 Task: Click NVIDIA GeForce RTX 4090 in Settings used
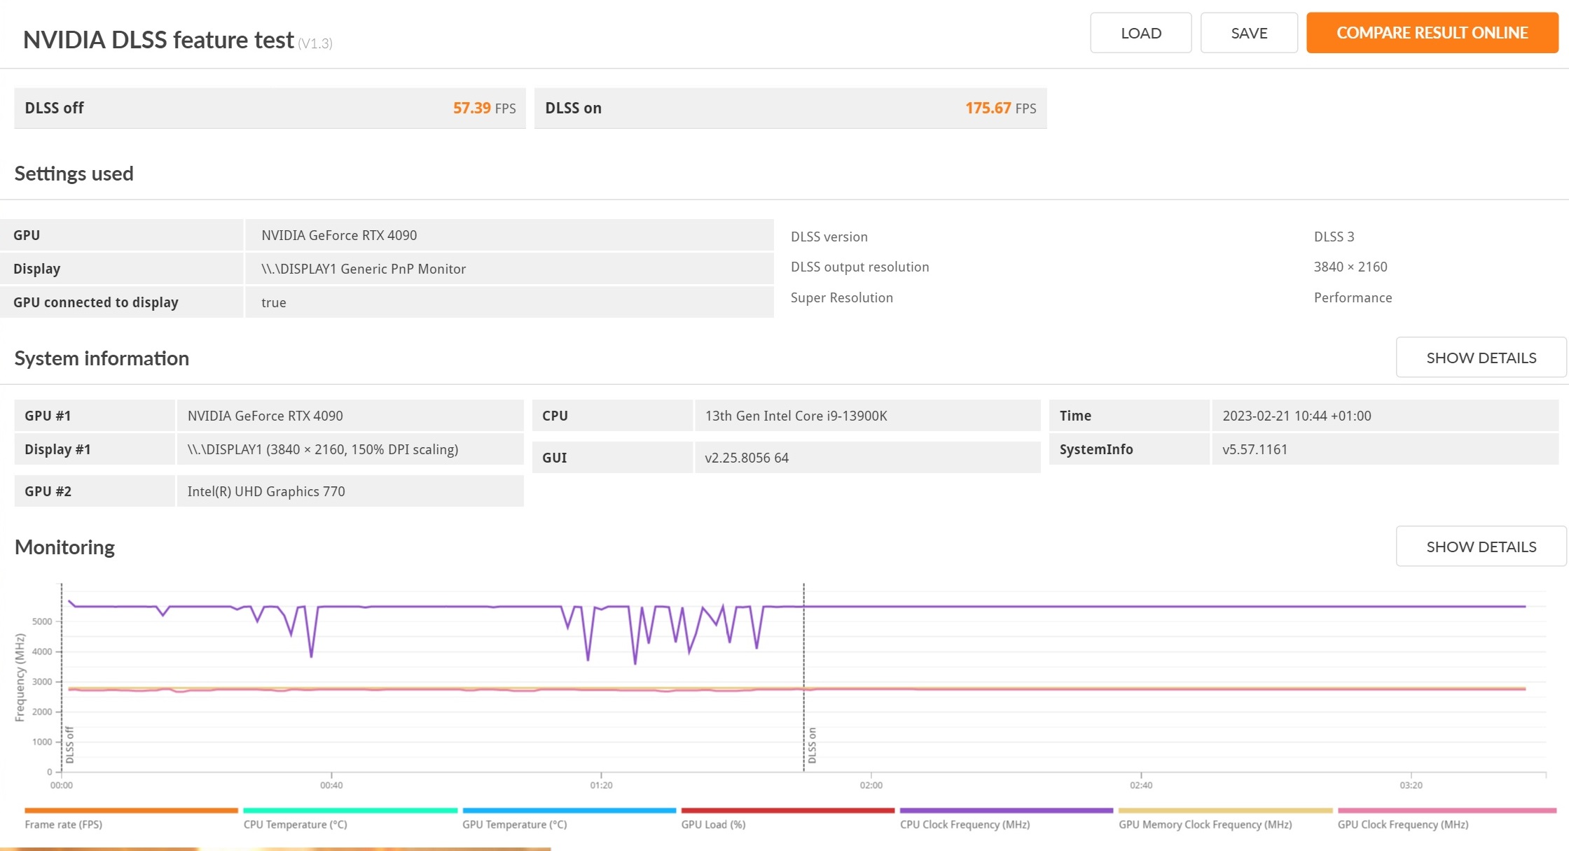click(x=339, y=235)
